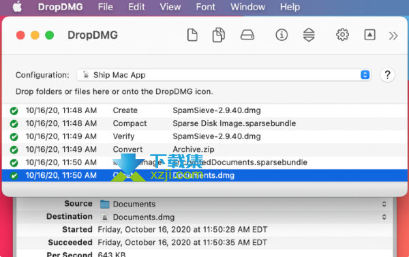Open the Configuration popup showing Ship Mac App
The image size is (409, 257).
pos(224,75)
